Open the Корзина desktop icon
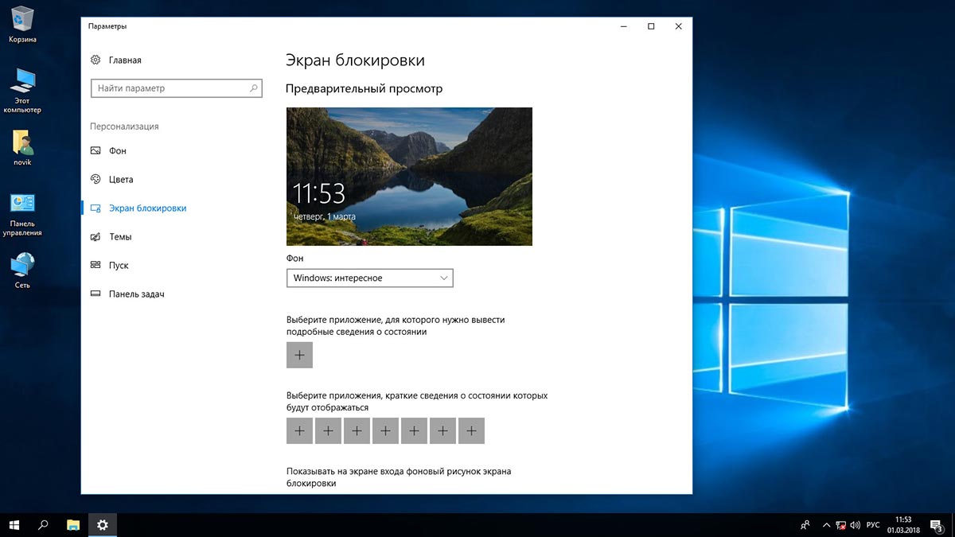The image size is (955, 537). pos(22,19)
